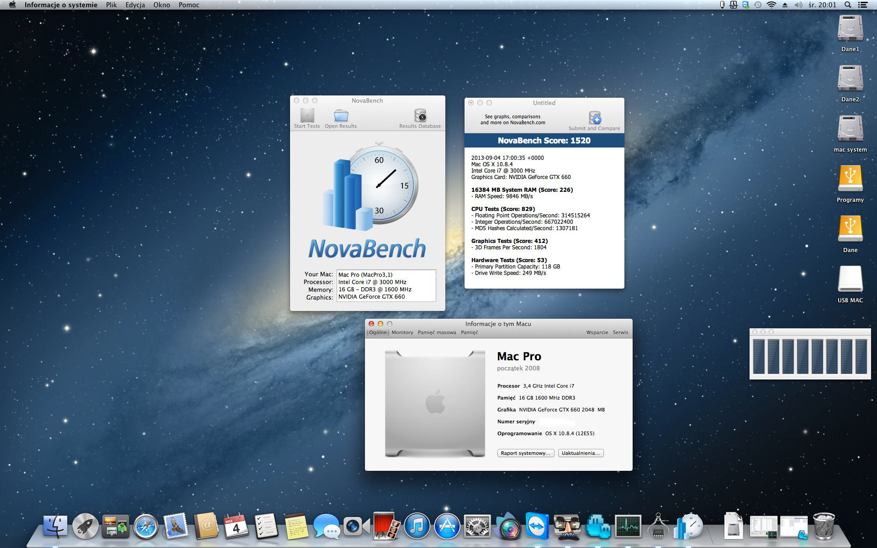This screenshot has width=877, height=548.
Task: Click the Time Machine menu bar icon
Action: [758, 5]
